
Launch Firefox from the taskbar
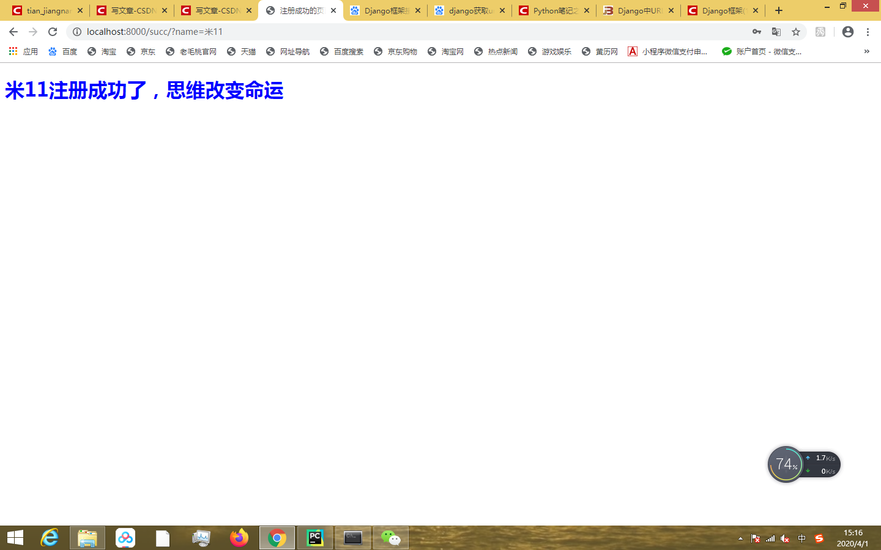click(239, 538)
